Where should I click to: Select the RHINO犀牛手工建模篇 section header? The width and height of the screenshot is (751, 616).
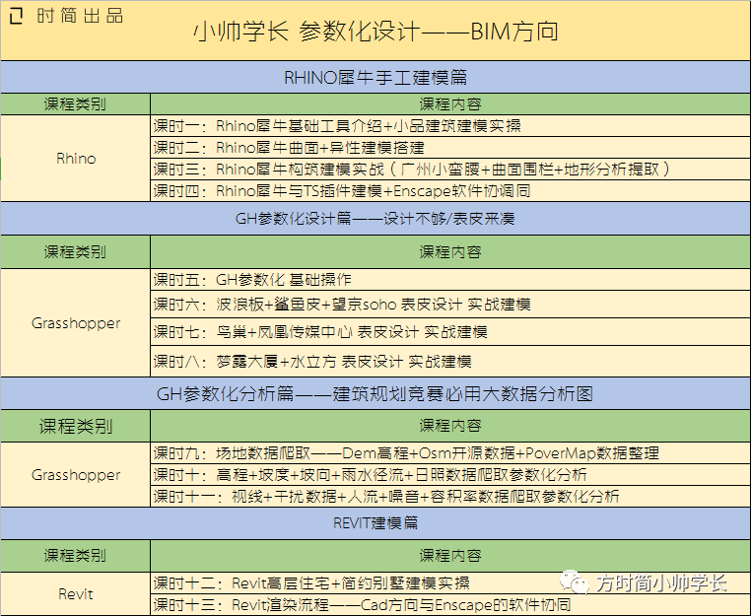[375, 77]
